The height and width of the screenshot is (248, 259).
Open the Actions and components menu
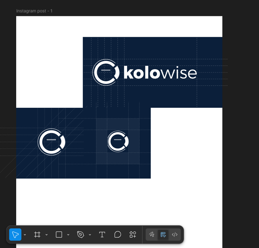click(133, 235)
